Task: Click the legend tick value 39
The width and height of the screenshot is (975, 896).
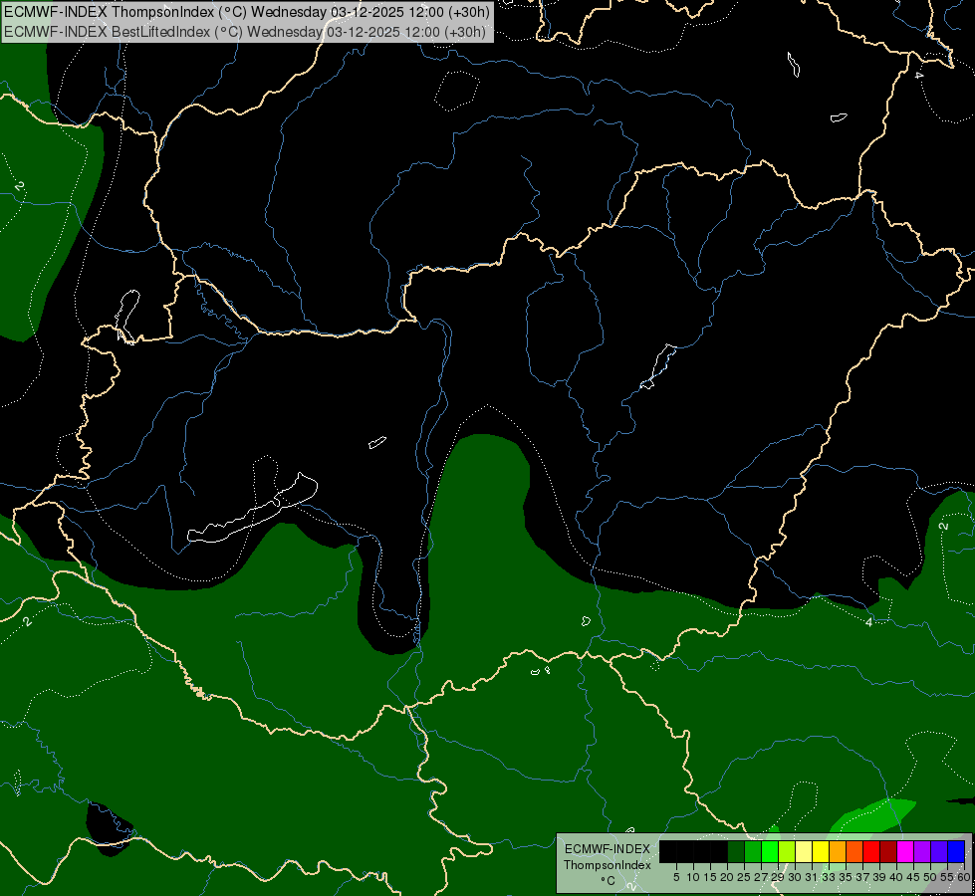Action: (x=879, y=877)
